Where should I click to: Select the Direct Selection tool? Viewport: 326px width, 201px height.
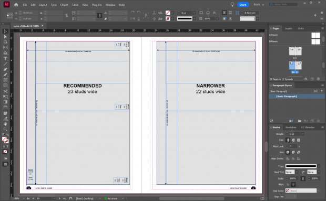[5, 37]
